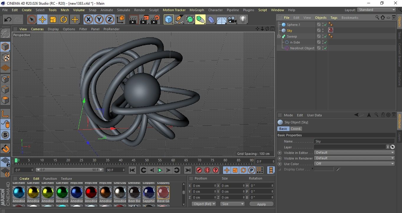Select the Live Selection tool
The width and height of the screenshot is (402, 213).
[x=32, y=20]
